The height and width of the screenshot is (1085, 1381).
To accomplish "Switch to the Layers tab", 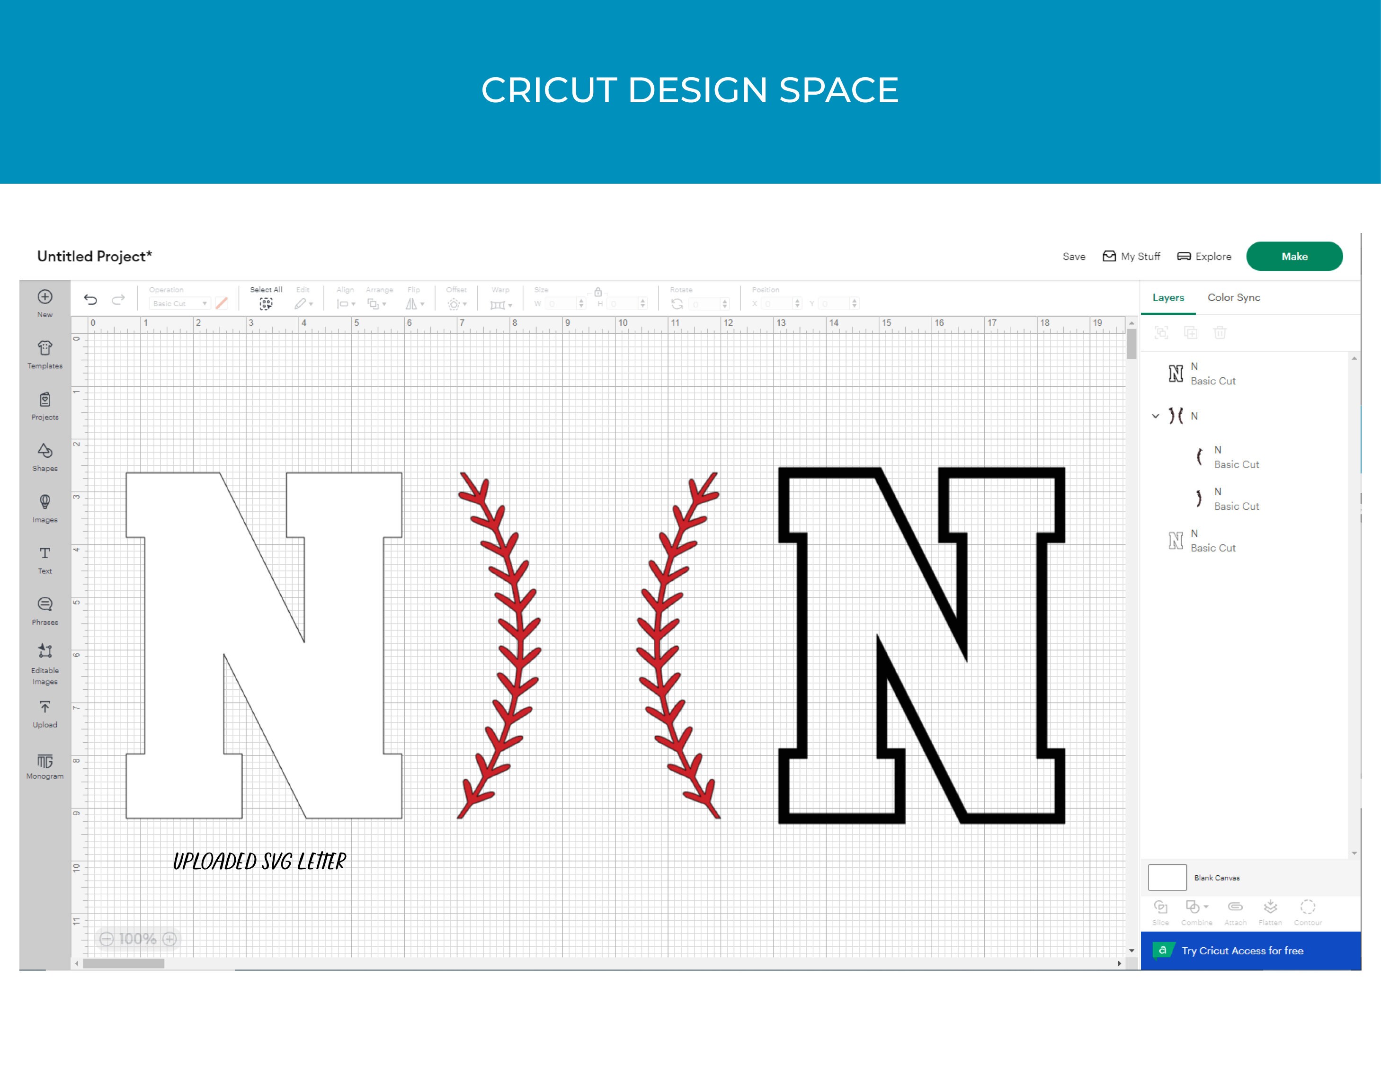I will click(x=1167, y=297).
